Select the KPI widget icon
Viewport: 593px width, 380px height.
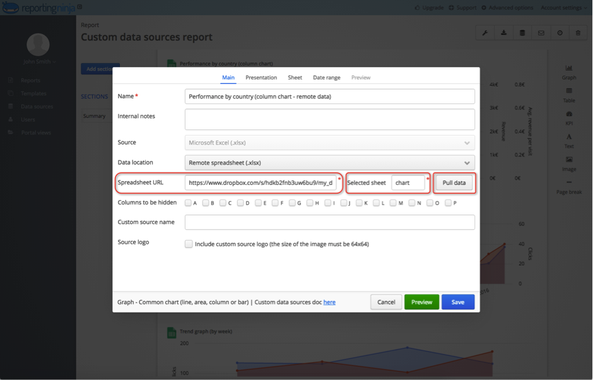(569, 116)
